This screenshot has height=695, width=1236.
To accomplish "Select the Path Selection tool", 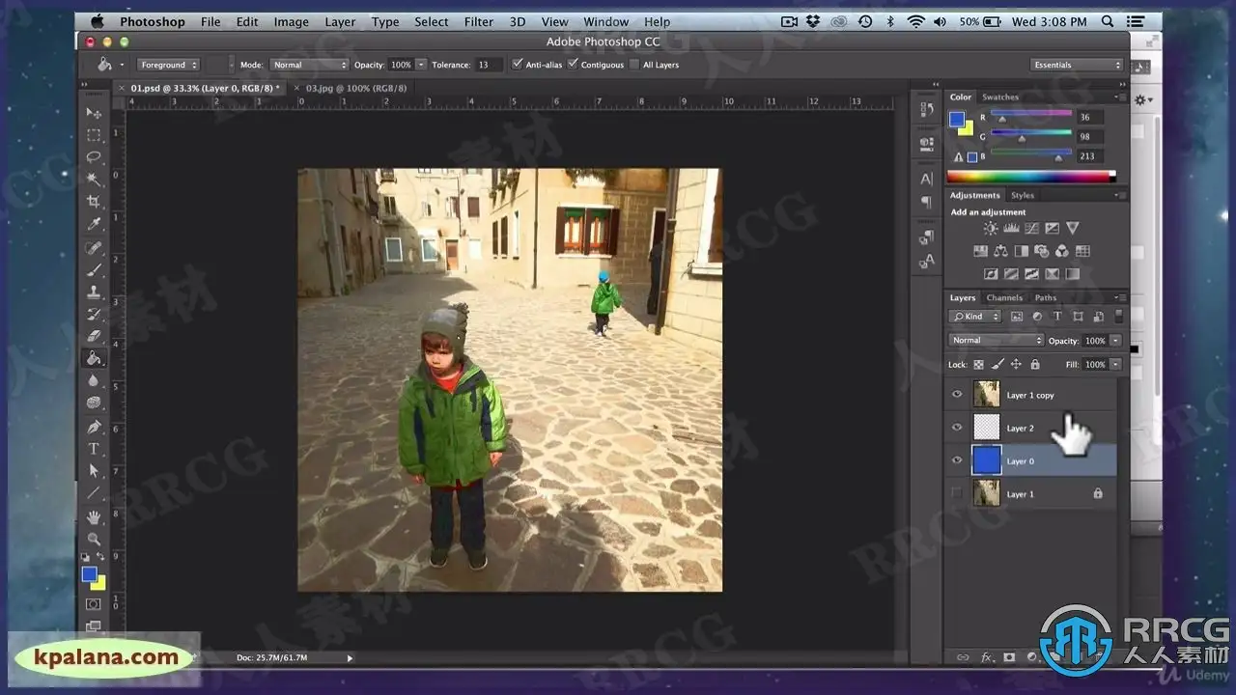I will (94, 471).
